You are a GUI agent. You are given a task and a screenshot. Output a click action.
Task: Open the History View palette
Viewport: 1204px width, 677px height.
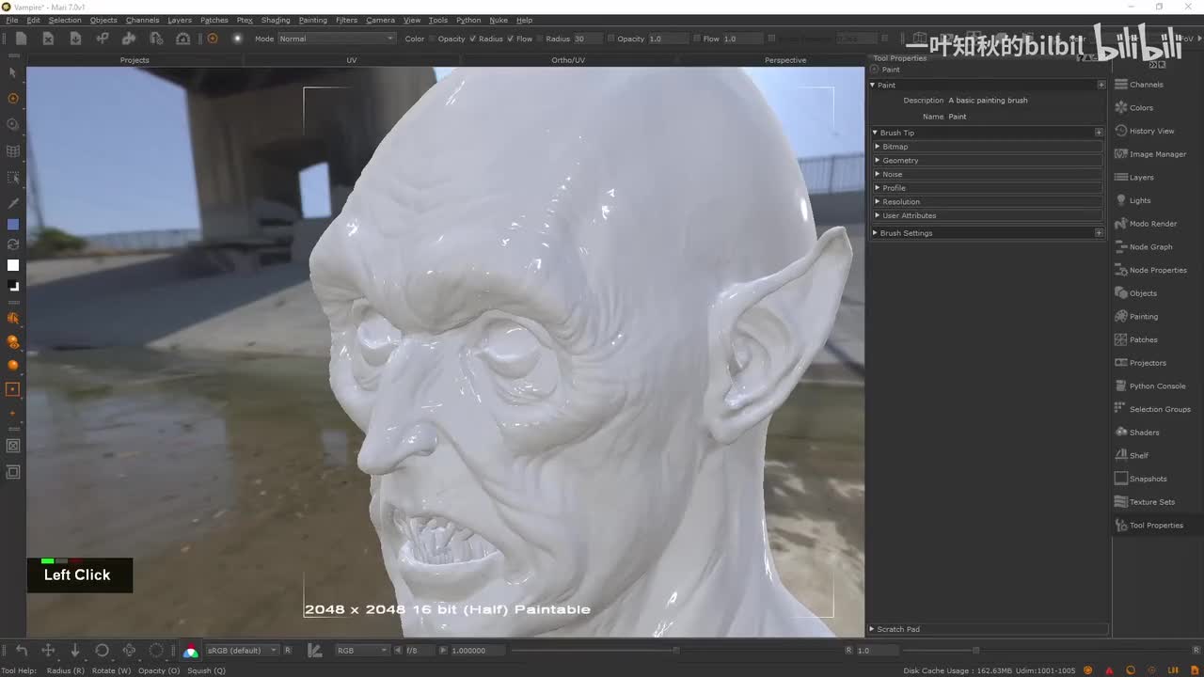[x=1145, y=131]
